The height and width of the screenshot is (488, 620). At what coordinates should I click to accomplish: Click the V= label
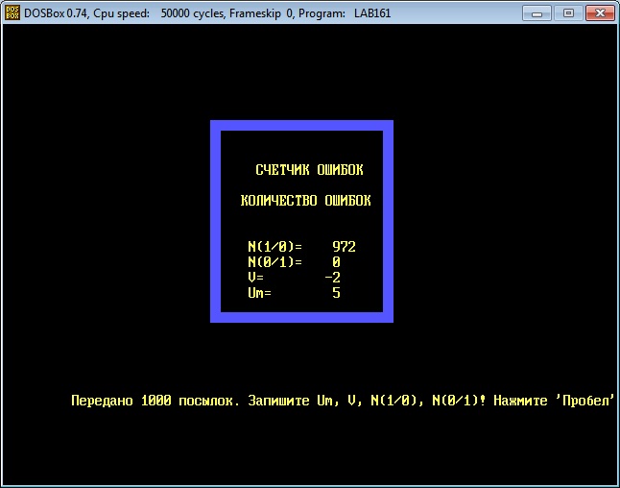pyautogui.click(x=256, y=277)
